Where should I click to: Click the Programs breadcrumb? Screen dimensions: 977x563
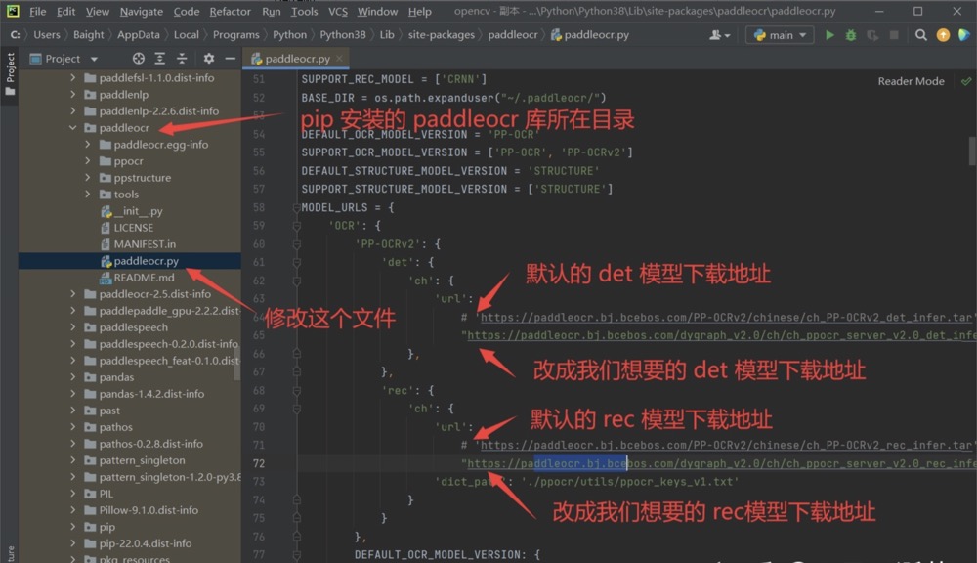tap(235, 35)
